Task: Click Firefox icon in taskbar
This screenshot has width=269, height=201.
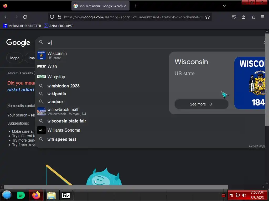Action: point(36,195)
